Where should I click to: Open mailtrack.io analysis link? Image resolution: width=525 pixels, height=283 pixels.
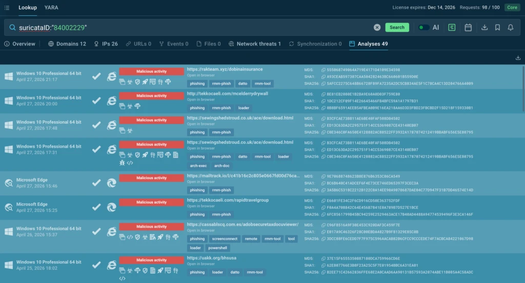pyautogui.click(x=243, y=176)
